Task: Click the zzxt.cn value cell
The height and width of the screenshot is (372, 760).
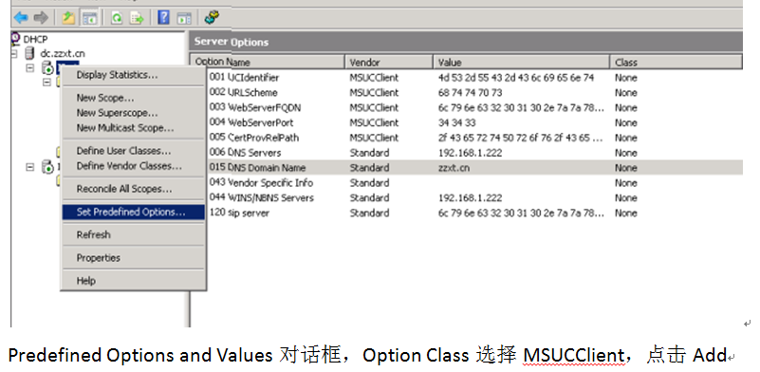Action: click(454, 168)
